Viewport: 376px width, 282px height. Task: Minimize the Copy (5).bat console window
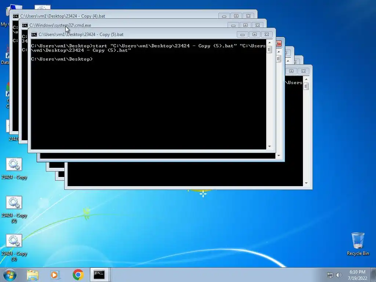pos(242,35)
